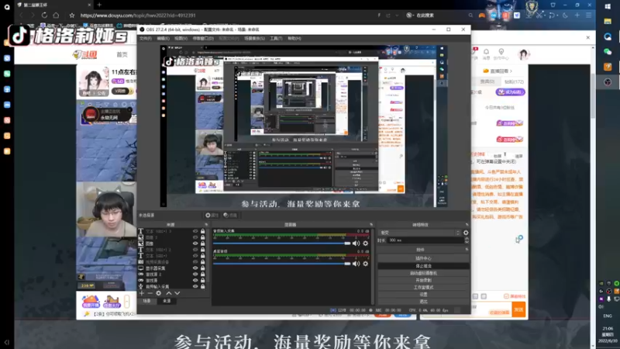The width and height of the screenshot is (620, 349).
Task: Open source 属性 button above the sources panel
Action: click(212, 216)
